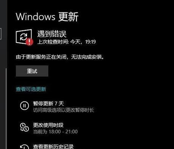This screenshot has height=149, width=174.
Task: Click the partially visible sidebar search box edge
Action: click(x=1, y=34)
